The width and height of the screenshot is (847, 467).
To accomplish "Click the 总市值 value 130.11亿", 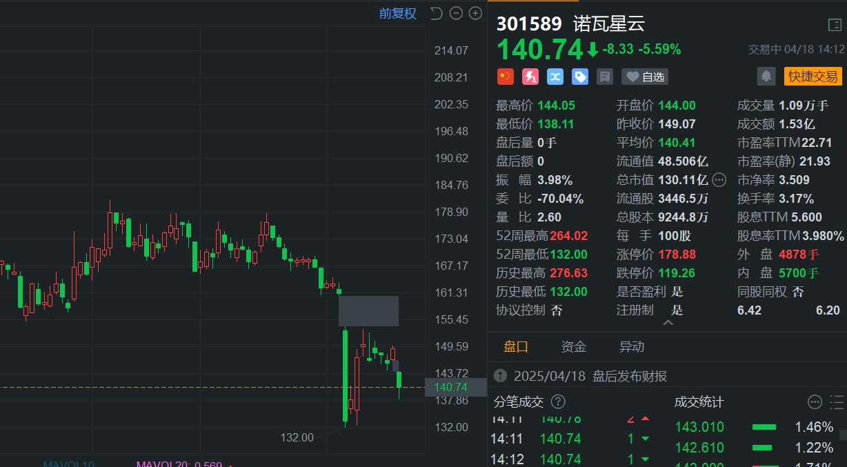I will pyautogui.click(x=683, y=179).
